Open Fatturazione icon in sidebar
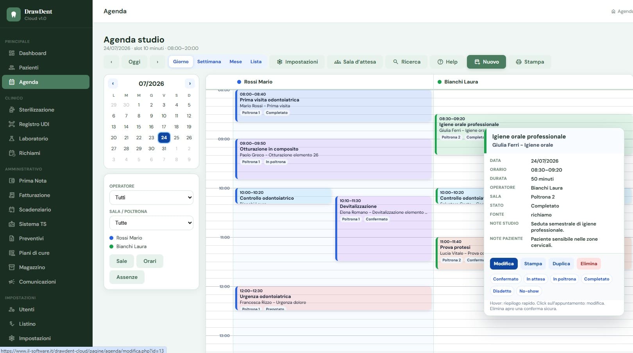 pyautogui.click(x=12, y=195)
